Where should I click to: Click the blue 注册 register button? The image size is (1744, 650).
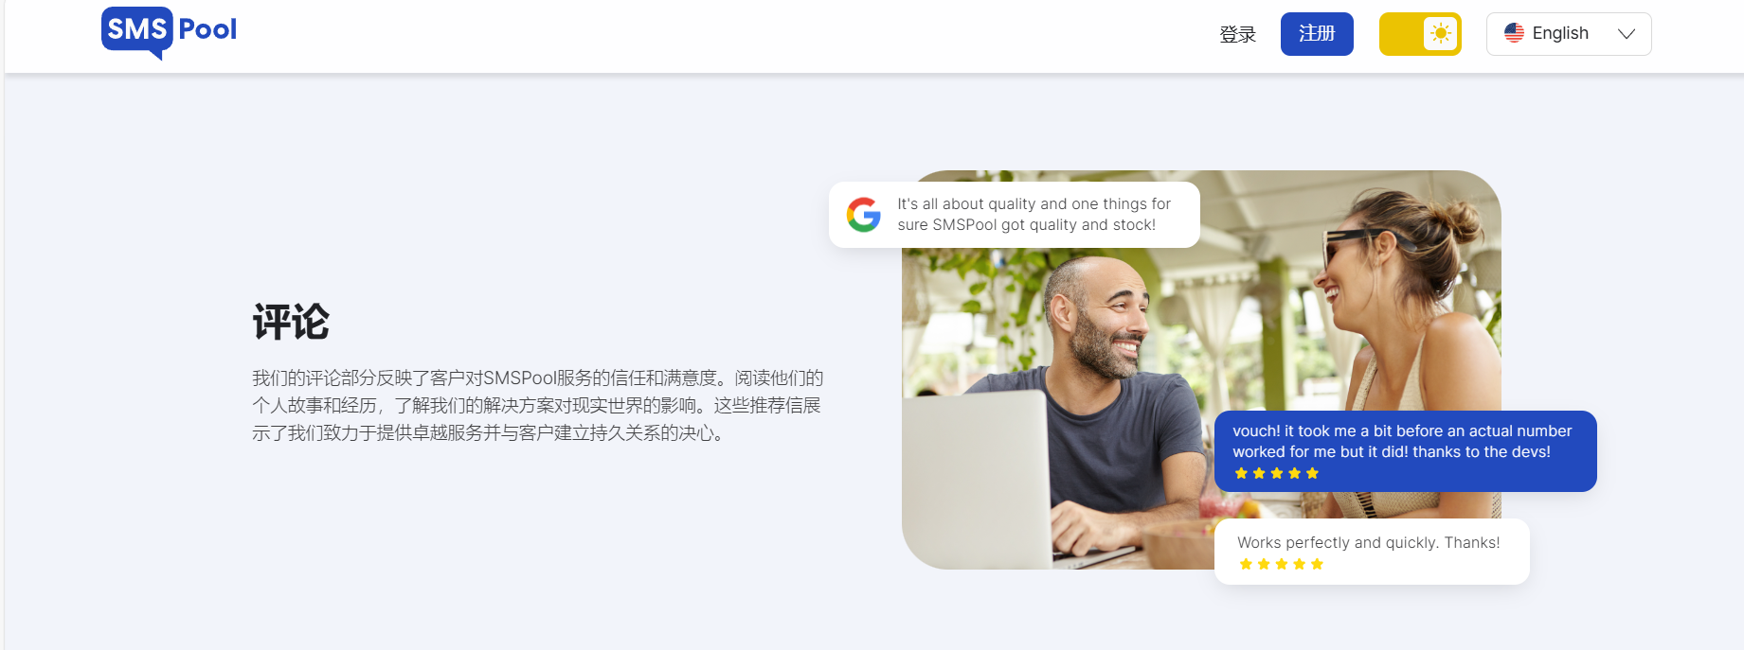1317,34
